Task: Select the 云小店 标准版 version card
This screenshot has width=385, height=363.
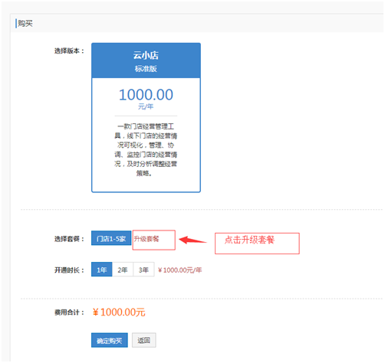Action: (x=146, y=117)
